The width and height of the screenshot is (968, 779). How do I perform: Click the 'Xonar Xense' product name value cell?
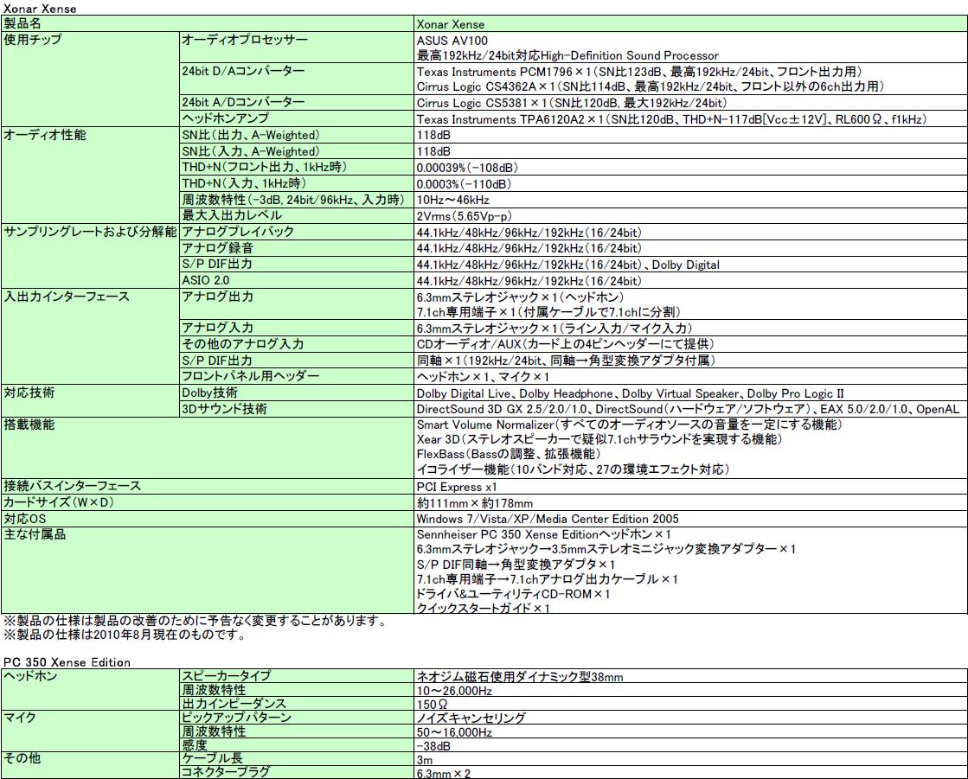[x=691, y=24]
